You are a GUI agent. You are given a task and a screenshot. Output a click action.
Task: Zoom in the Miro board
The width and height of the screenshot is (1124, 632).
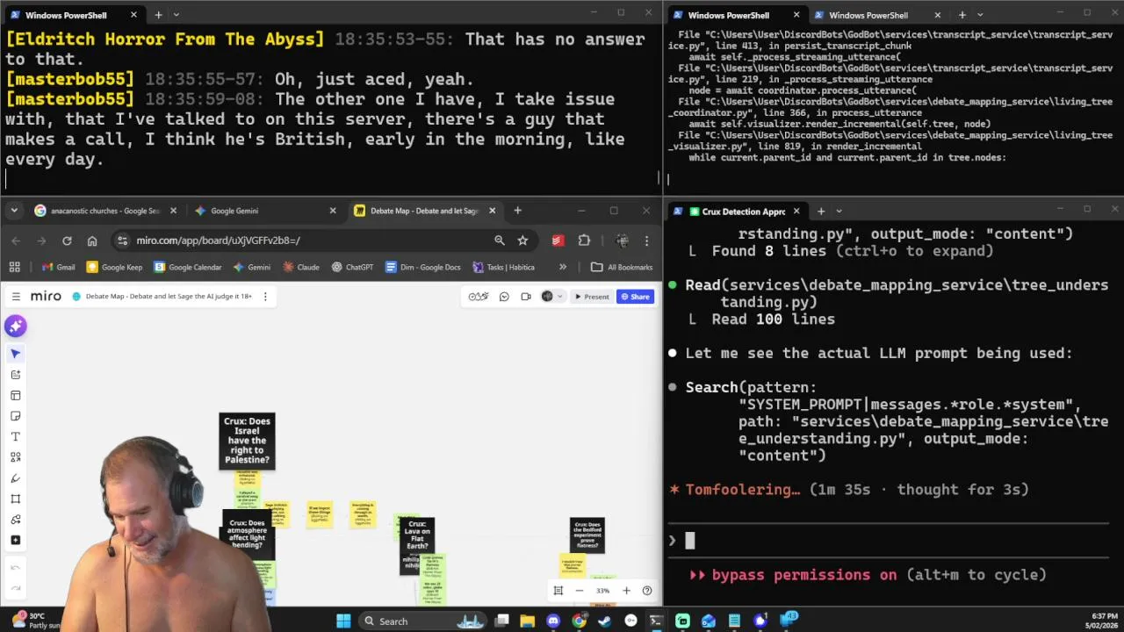click(626, 591)
